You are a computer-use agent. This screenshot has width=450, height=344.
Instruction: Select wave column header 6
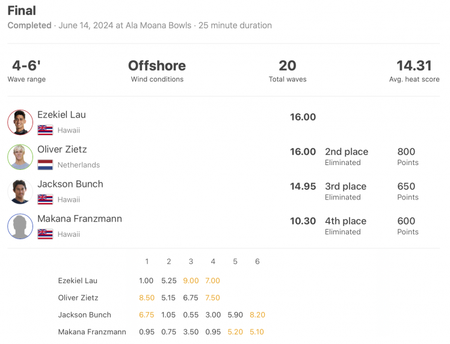(257, 261)
